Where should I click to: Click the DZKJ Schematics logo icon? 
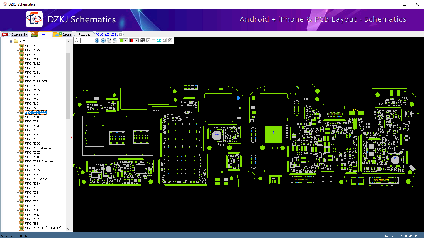34,19
